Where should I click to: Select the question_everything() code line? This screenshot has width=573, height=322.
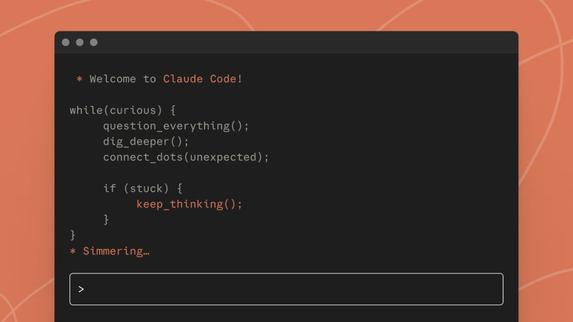176,125
